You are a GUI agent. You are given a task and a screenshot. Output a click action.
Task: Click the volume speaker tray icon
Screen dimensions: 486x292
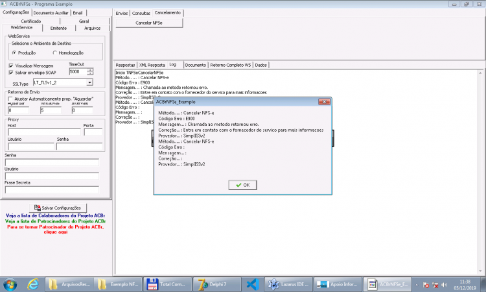click(445, 285)
